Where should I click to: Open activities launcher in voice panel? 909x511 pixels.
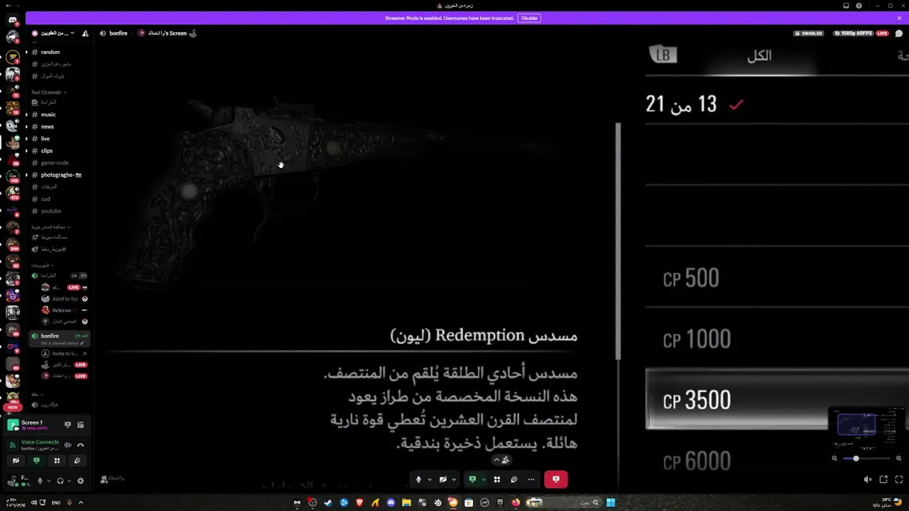(57, 461)
